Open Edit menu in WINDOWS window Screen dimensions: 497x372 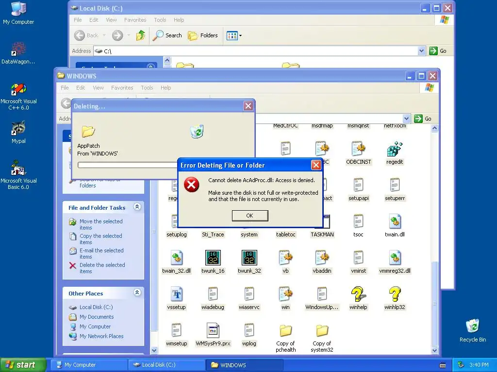(x=81, y=88)
